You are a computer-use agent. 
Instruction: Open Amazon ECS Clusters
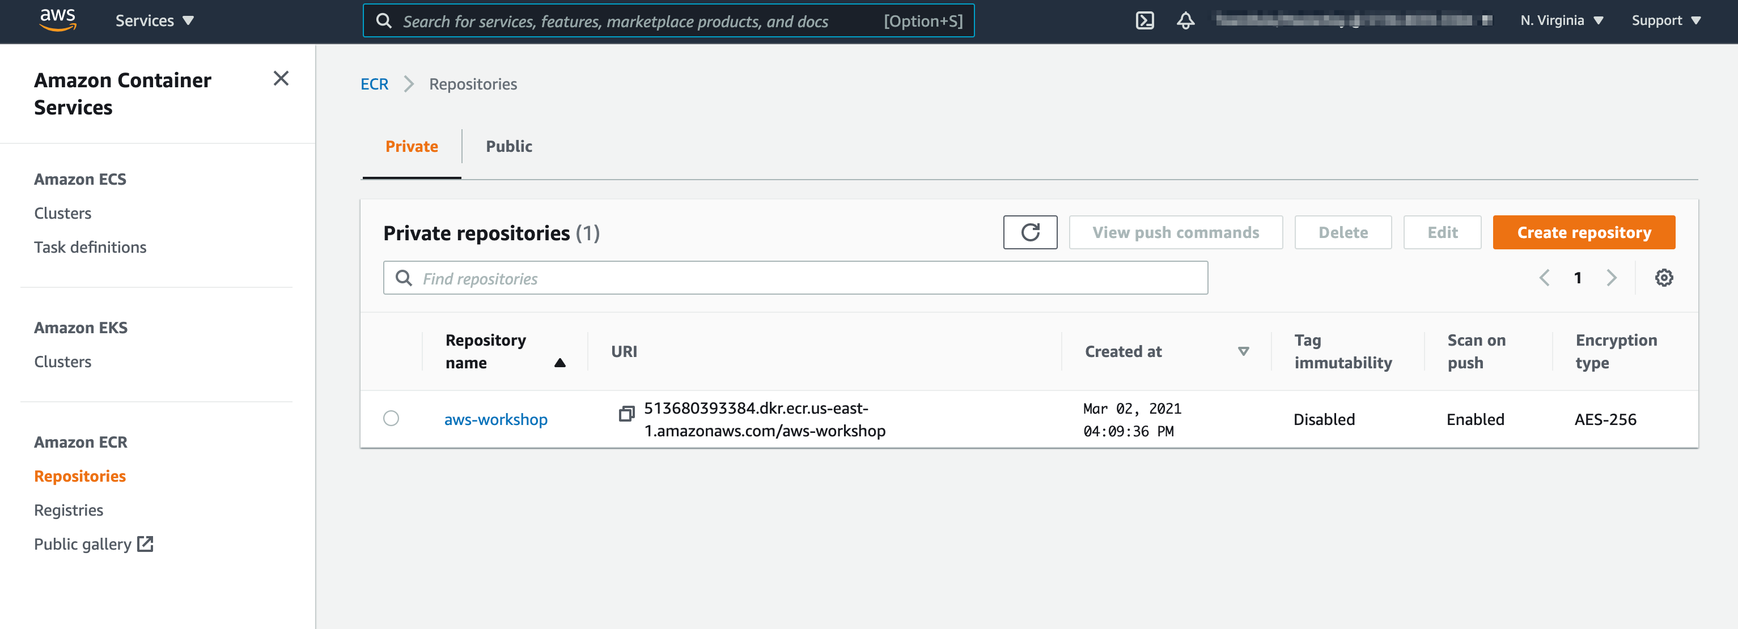[63, 213]
